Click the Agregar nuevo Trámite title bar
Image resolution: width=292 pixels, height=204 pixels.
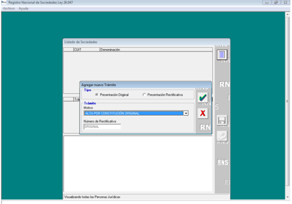[145, 85]
